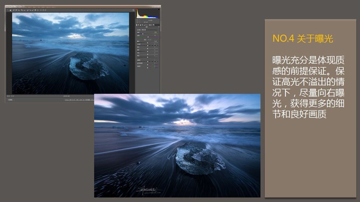Click the Camera Raw window title bar

(83, 6)
